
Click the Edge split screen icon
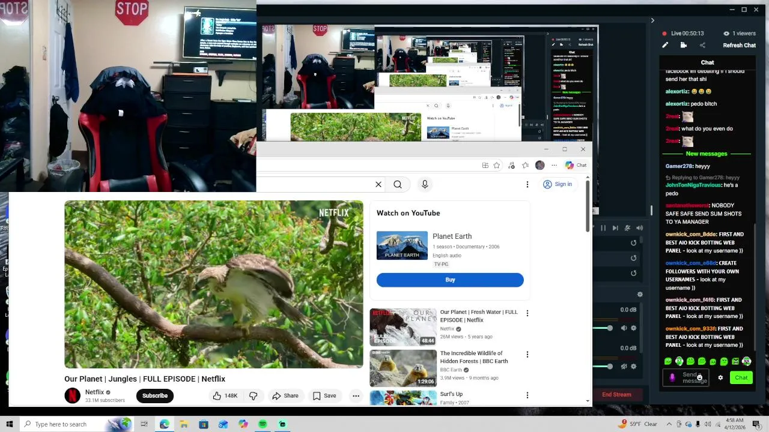[485, 166]
